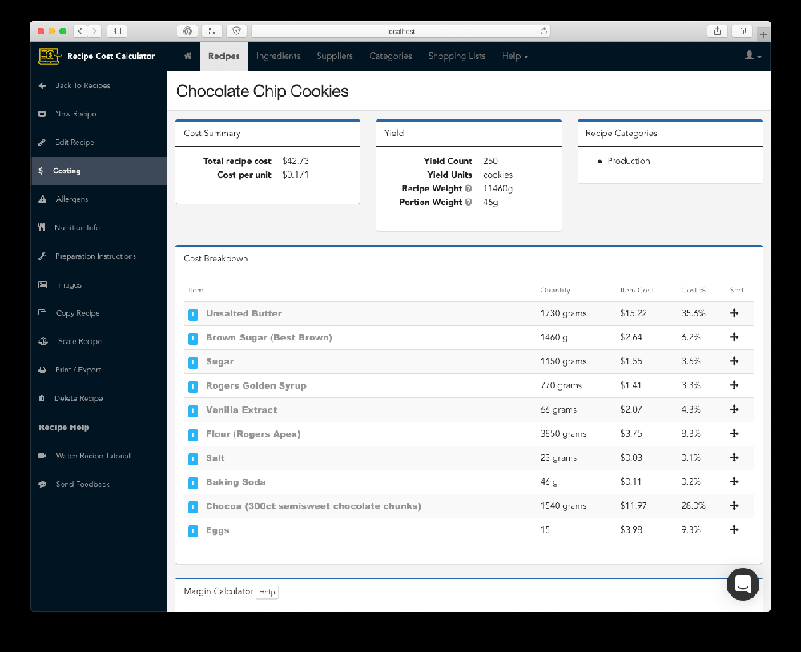Open the Vanilla Extract ingredient link
801x652 pixels.
(242, 410)
